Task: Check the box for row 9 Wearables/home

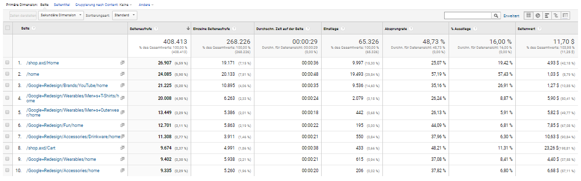Action: tap(7, 159)
